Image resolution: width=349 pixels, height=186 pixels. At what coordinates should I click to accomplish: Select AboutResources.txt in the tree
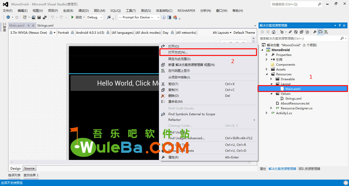pyautogui.click(x=295, y=103)
